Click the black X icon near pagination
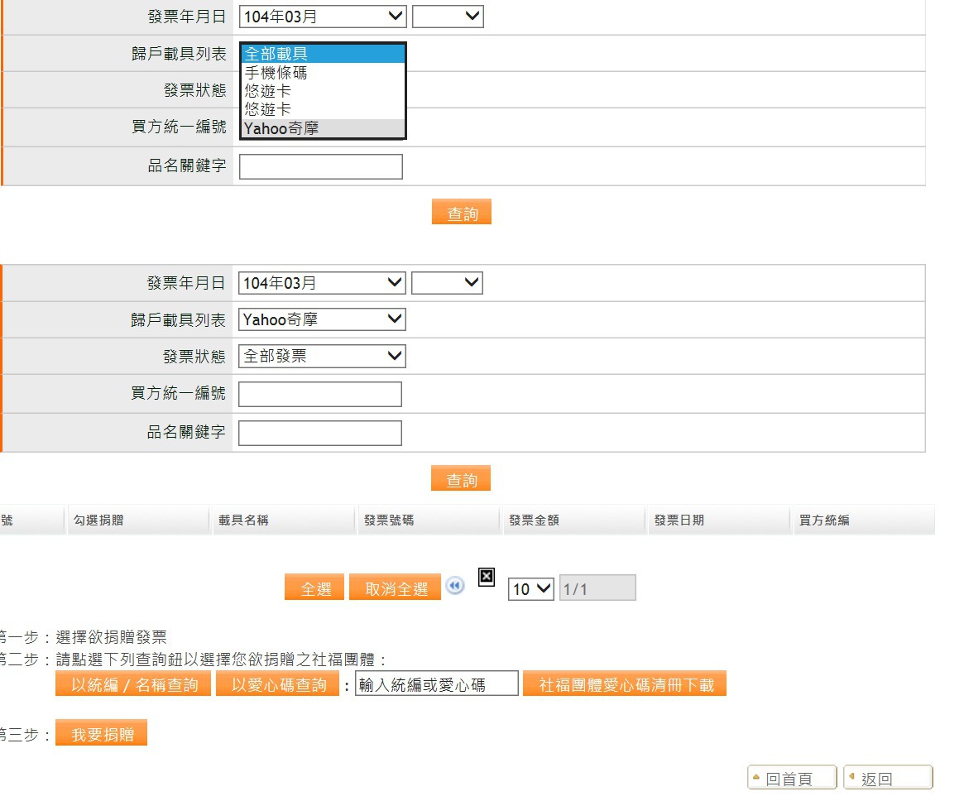Viewport: 964px width, 801px height. [487, 577]
